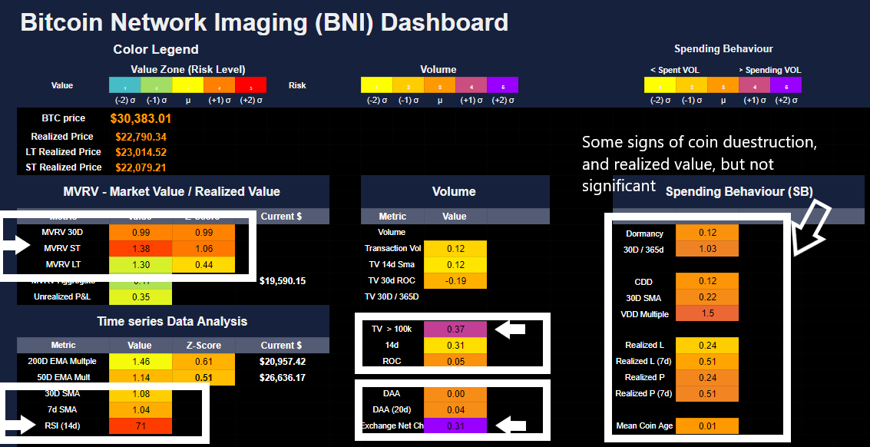Pick the purple swatch in the Volume legend

point(503,85)
